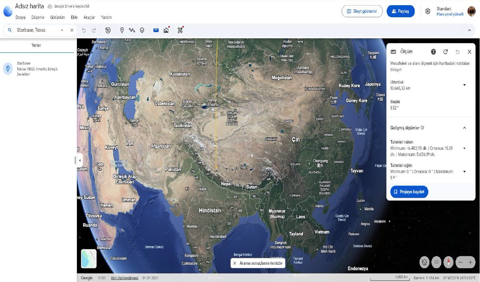Restart measurement with the refresh icon
Screen dimensions: 480x282
pos(446,52)
